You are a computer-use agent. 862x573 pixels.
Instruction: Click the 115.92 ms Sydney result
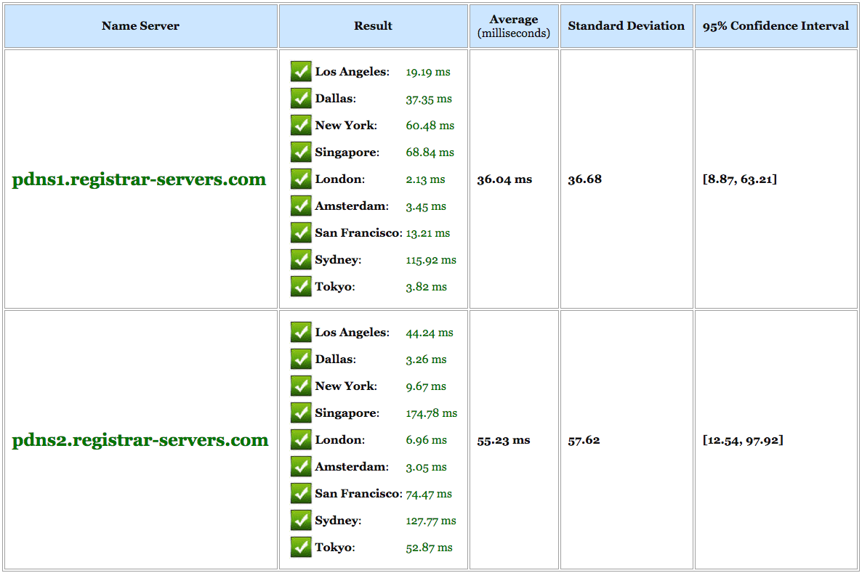tap(431, 261)
